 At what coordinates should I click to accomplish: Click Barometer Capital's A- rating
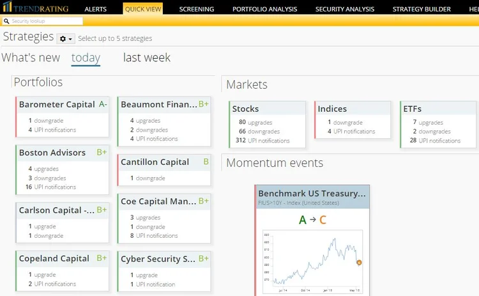pyautogui.click(x=103, y=104)
